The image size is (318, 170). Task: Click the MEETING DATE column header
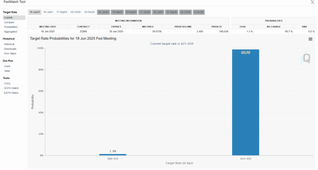(x=48, y=27)
